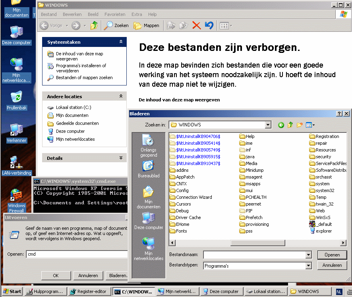Screen dimensions: 352x297
Task: Select Bureaublad in Bladeren places bar
Action: [x=148, y=169]
